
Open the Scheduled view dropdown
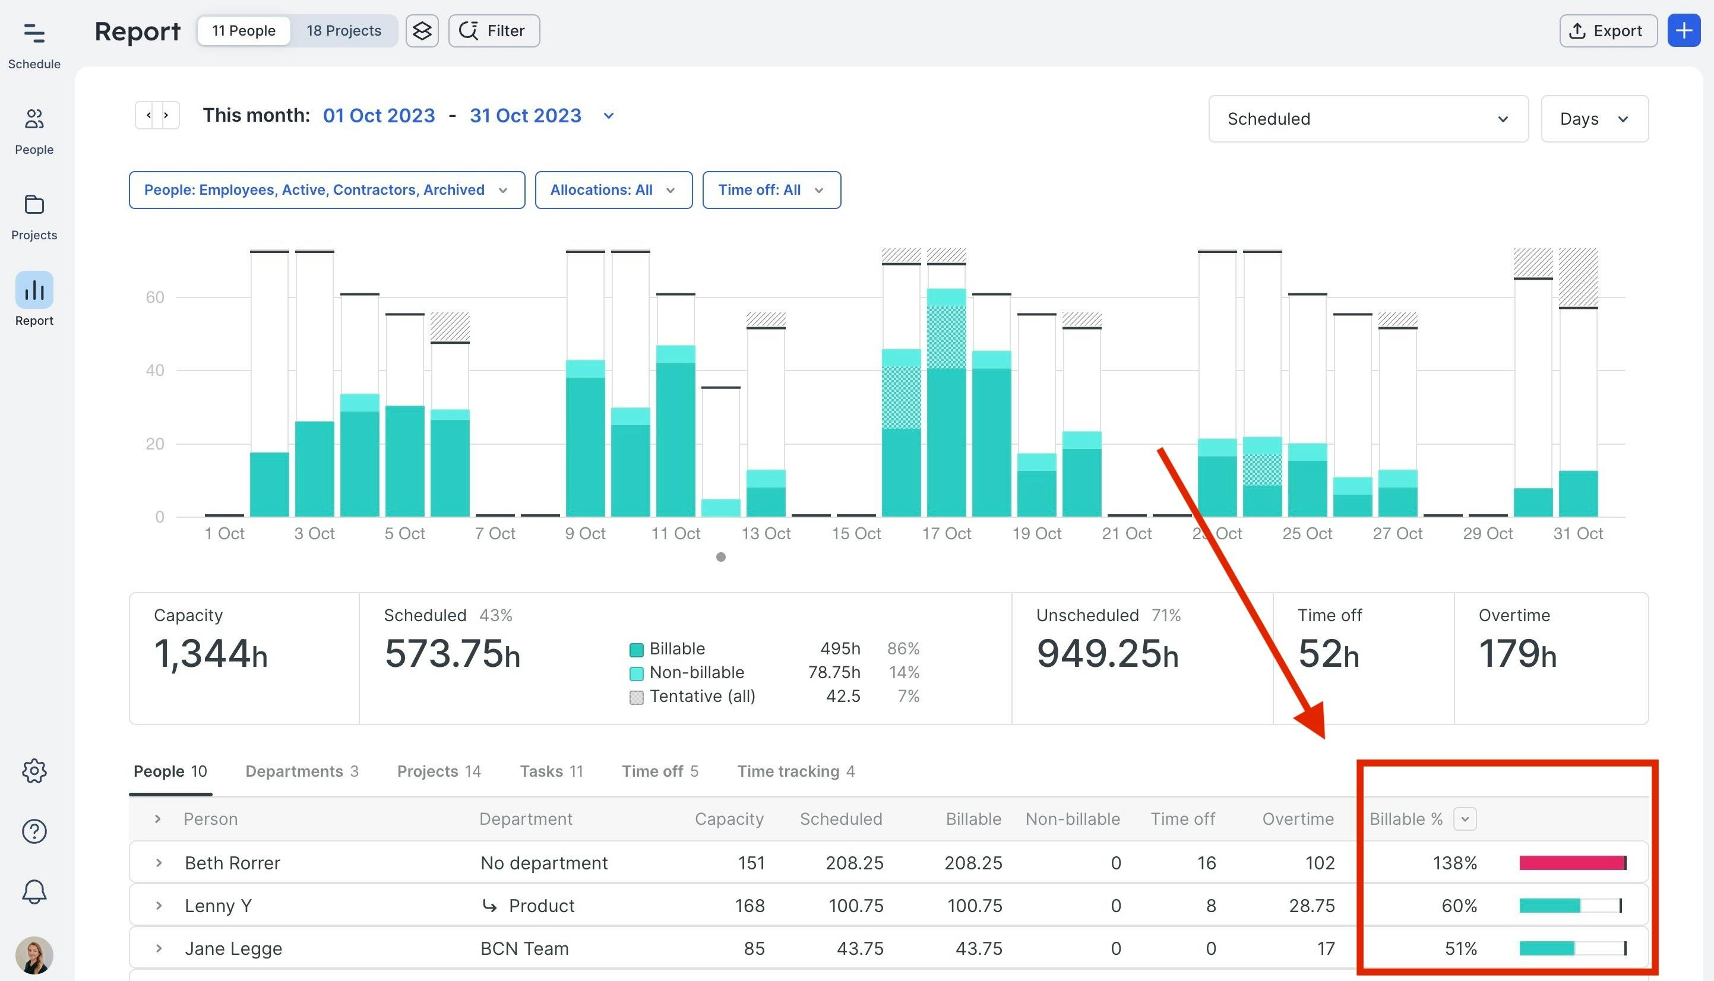pos(1365,118)
